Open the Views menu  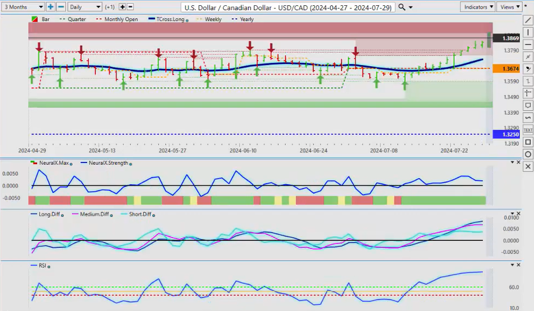click(x=509, y=7)
